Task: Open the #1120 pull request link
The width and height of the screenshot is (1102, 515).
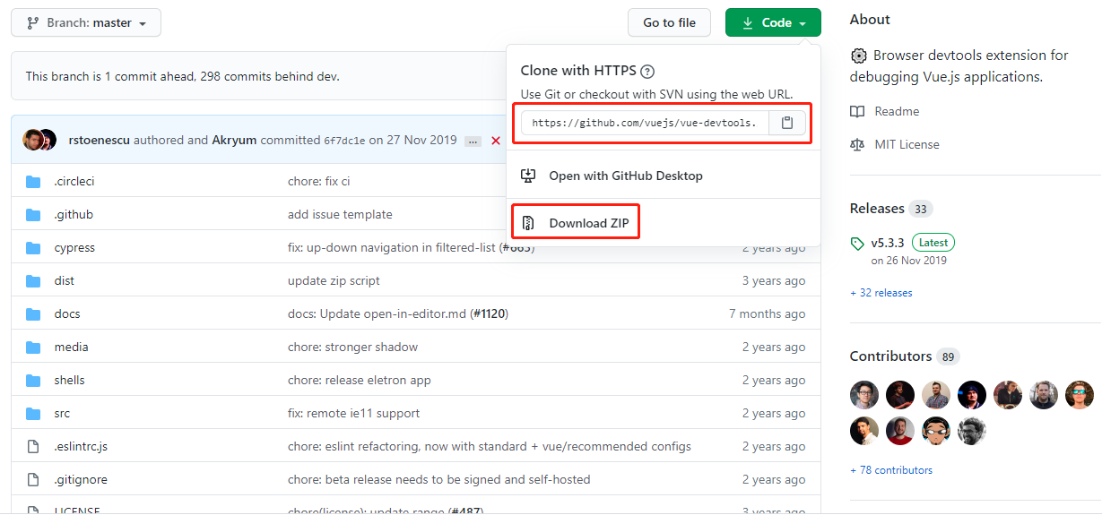Action: pos(488,313)
